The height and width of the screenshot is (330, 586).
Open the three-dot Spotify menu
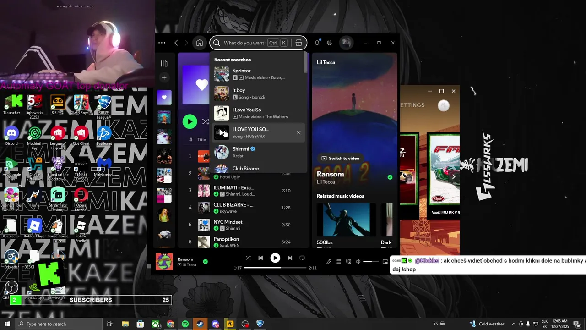point(162,43)
